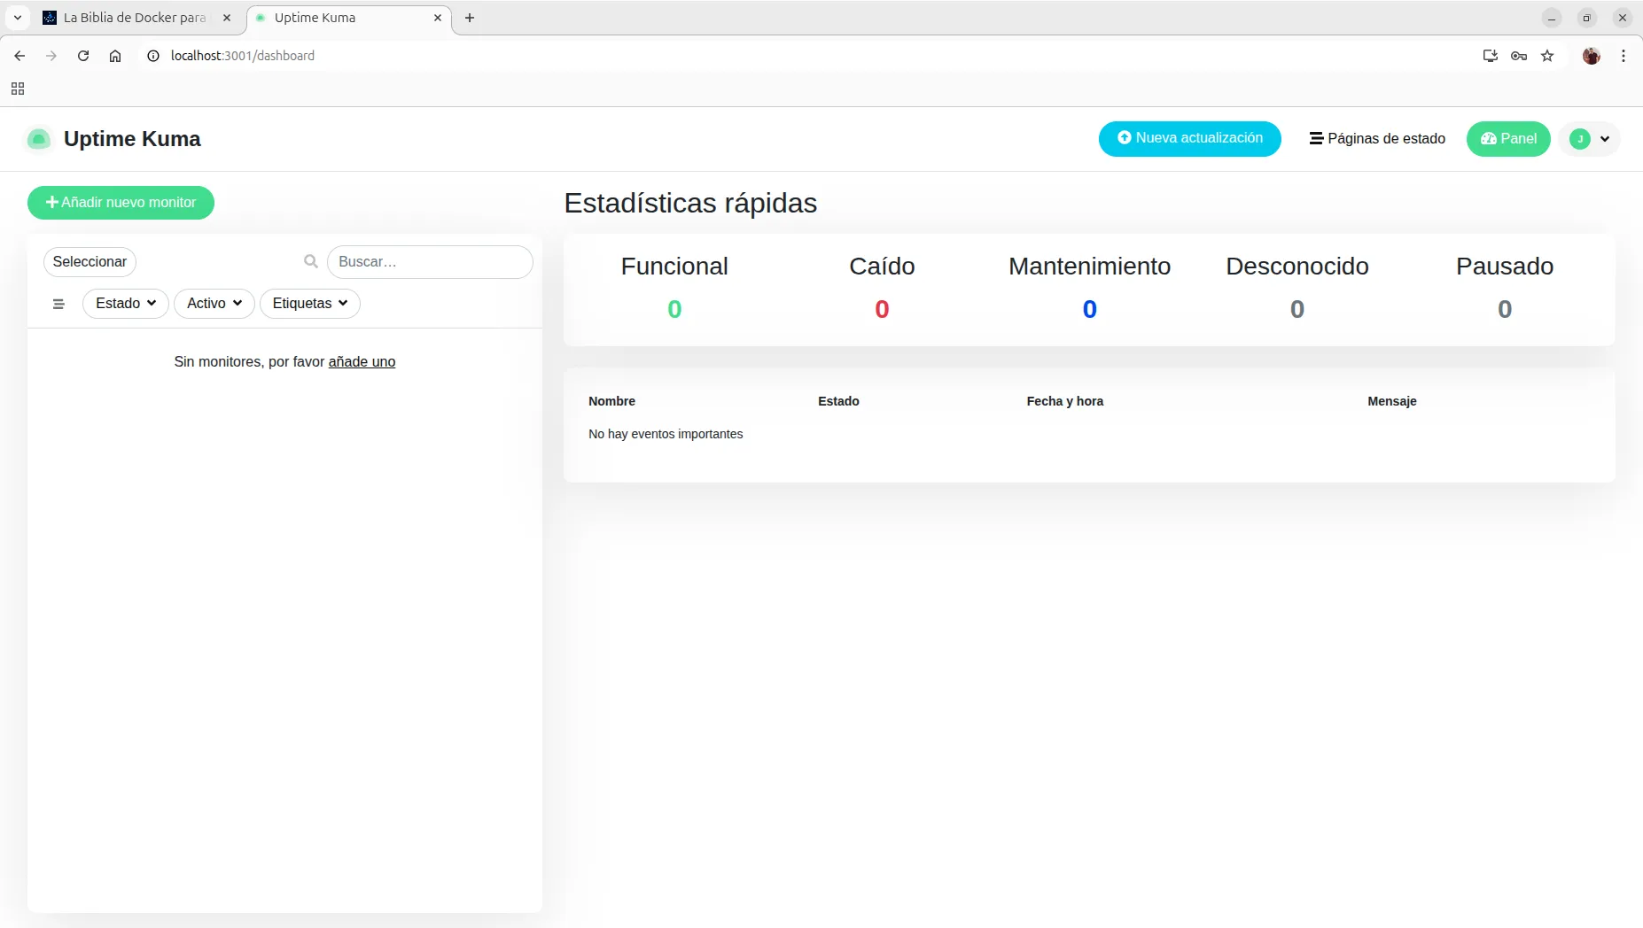Click the browser home icon

[x=115, y=56]
